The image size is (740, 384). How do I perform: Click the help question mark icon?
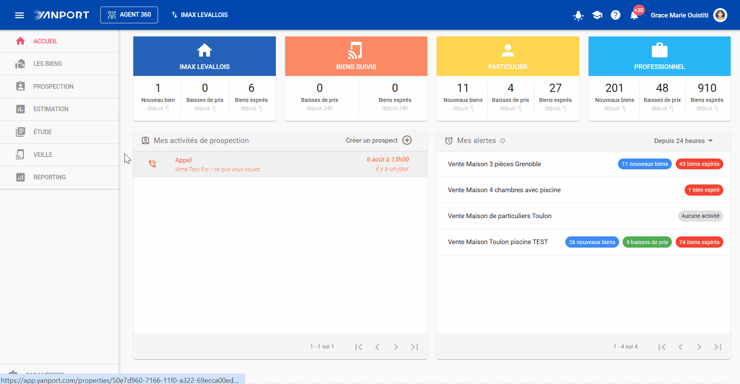(615, 15)
